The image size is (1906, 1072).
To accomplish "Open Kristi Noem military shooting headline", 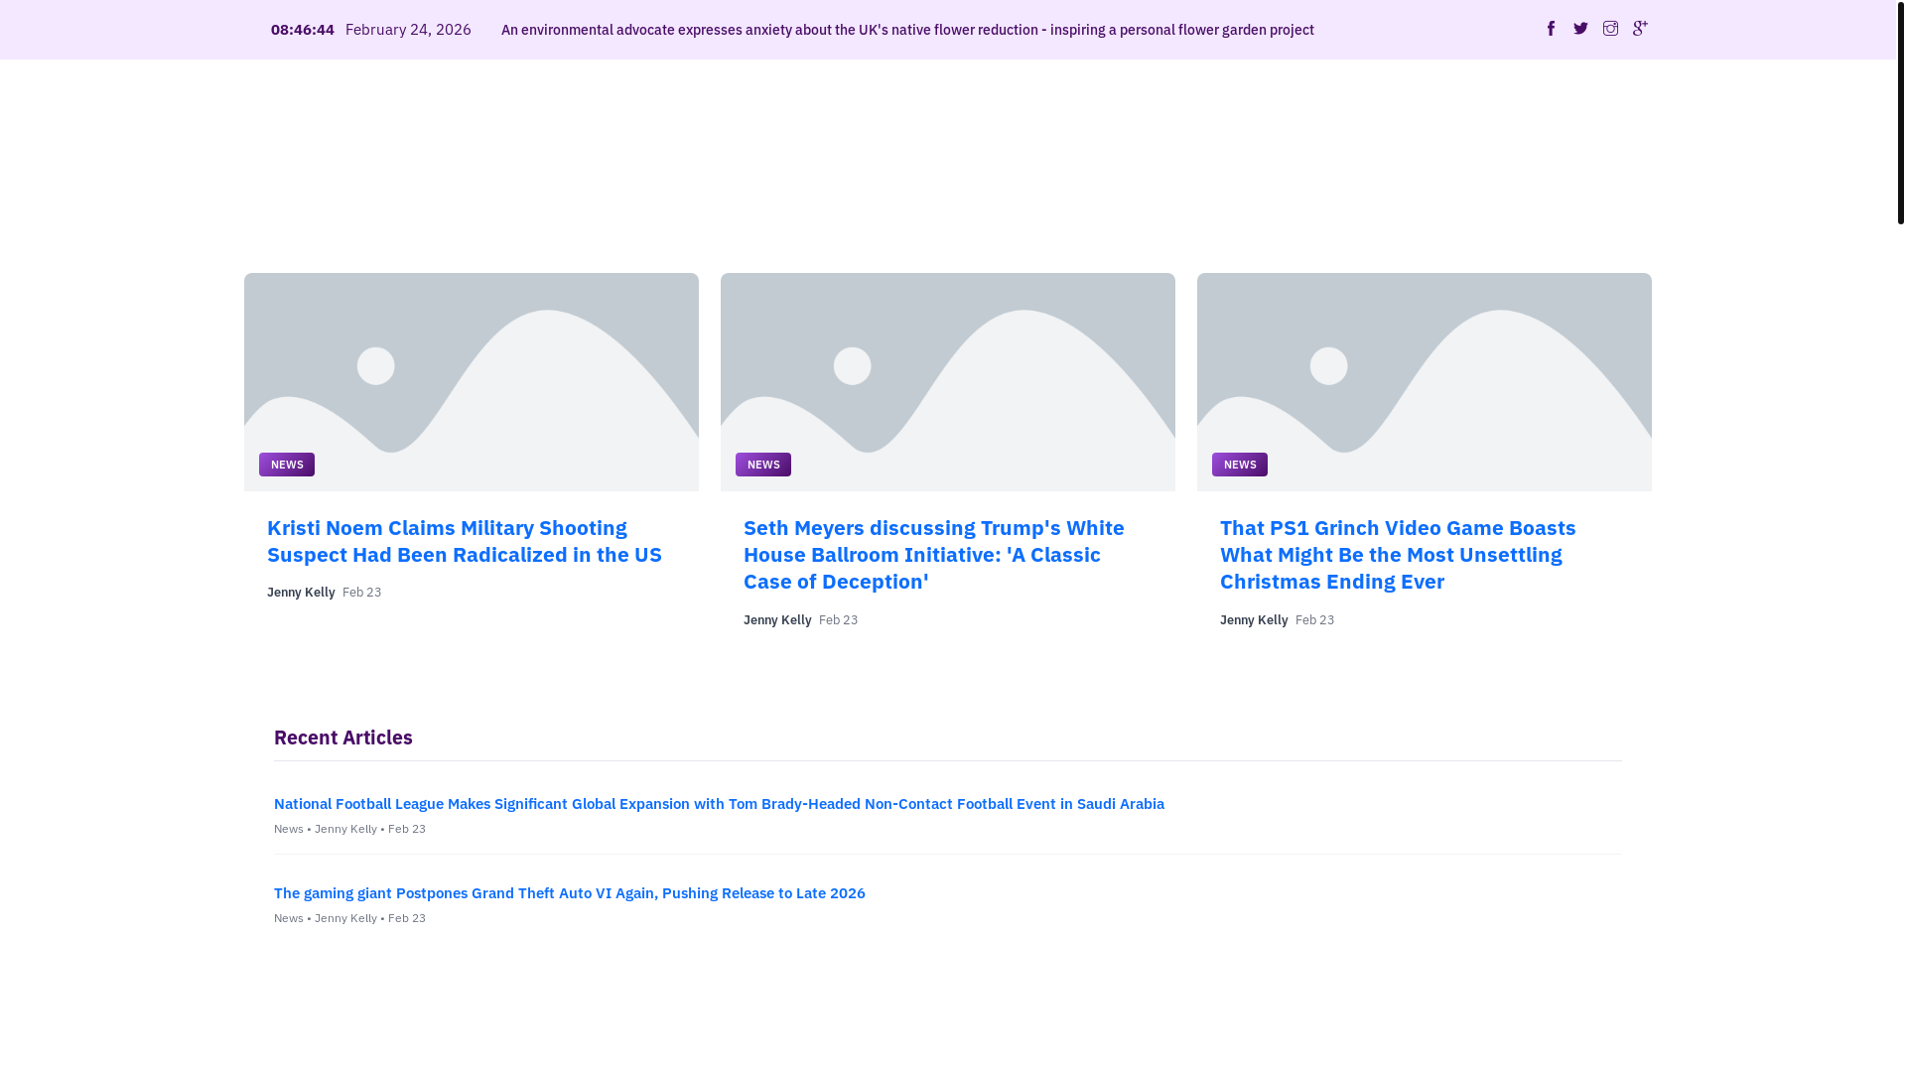I will [x=464, y=541].
